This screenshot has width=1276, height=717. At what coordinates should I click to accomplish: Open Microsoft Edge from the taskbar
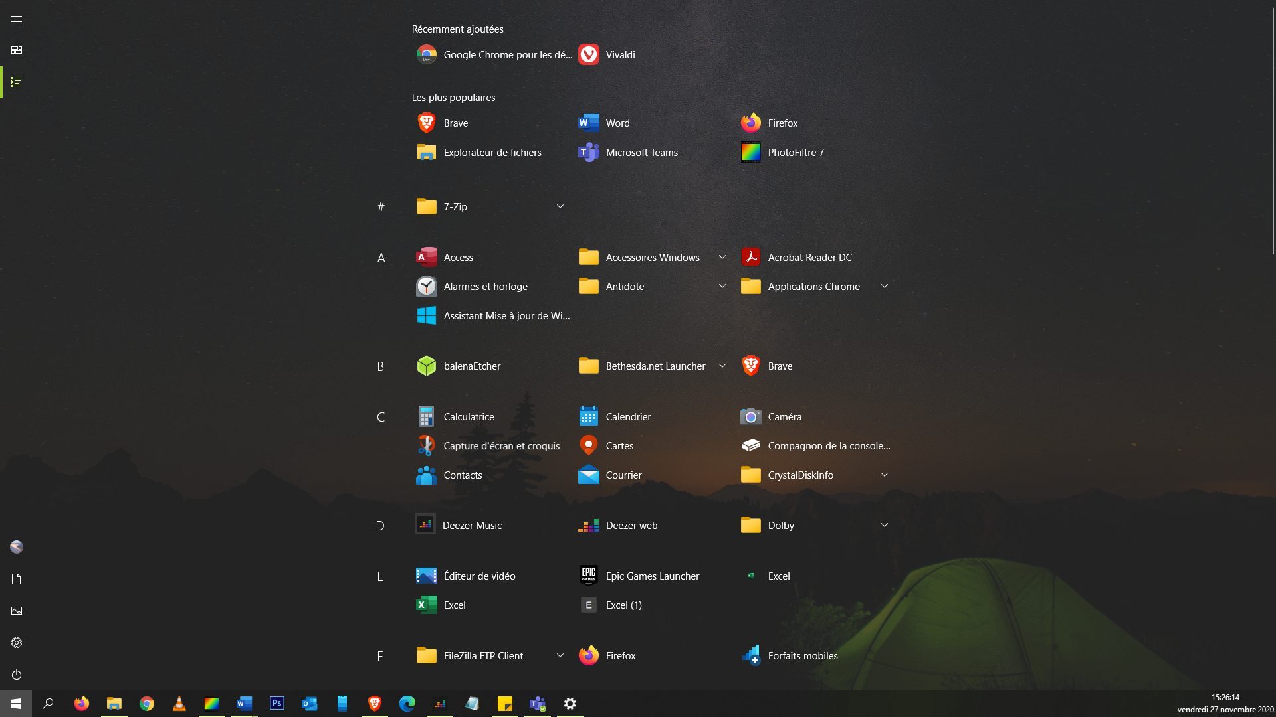point(407,704)
